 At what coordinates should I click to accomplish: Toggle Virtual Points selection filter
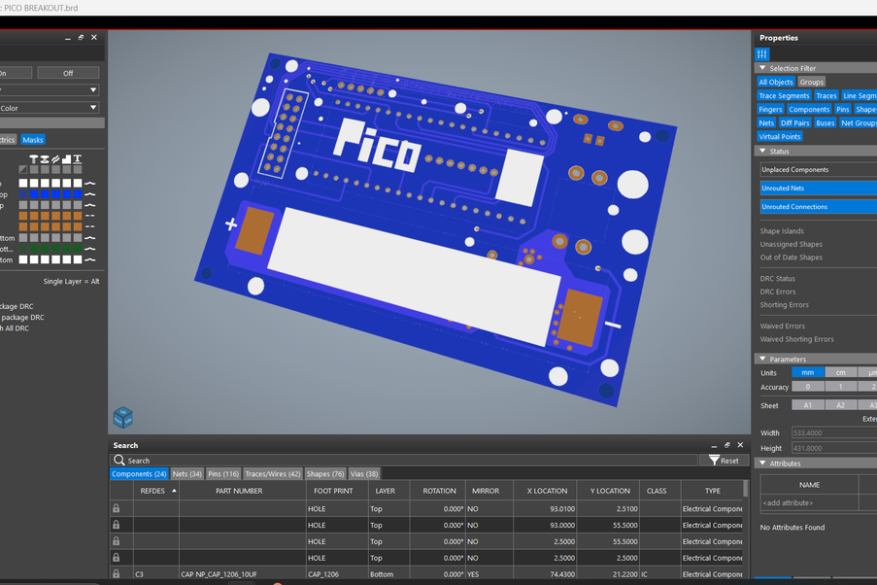(780, 137)
